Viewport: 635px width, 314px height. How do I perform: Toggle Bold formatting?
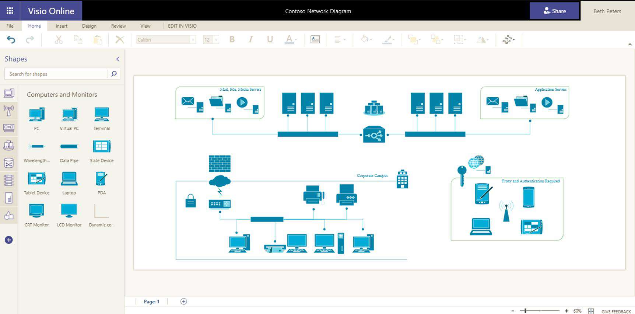click(x=232, y=39)
